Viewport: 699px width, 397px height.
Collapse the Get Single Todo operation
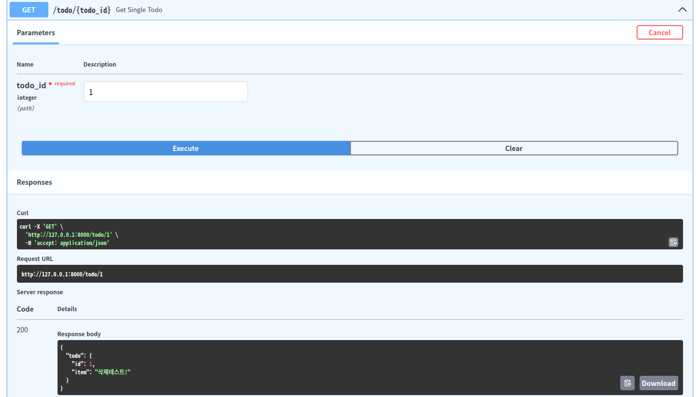coord(682,9)
